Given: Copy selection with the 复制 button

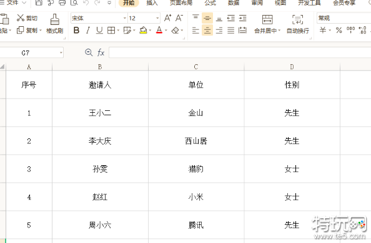Looking at the screenshot, I should click(x=27, y=31).
